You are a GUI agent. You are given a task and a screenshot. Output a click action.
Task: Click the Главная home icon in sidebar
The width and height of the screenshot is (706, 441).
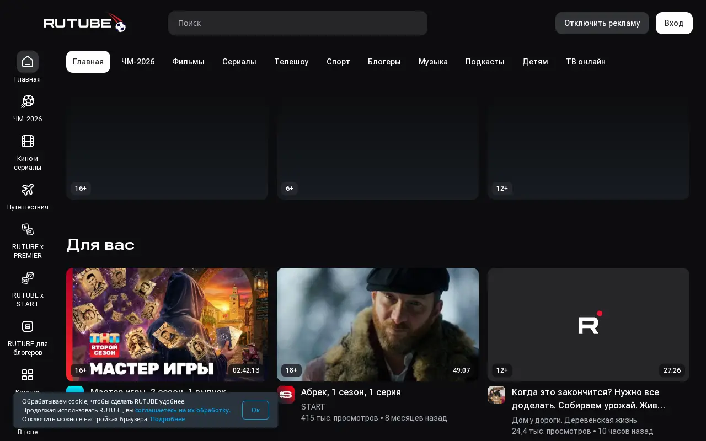coord(28,62)
